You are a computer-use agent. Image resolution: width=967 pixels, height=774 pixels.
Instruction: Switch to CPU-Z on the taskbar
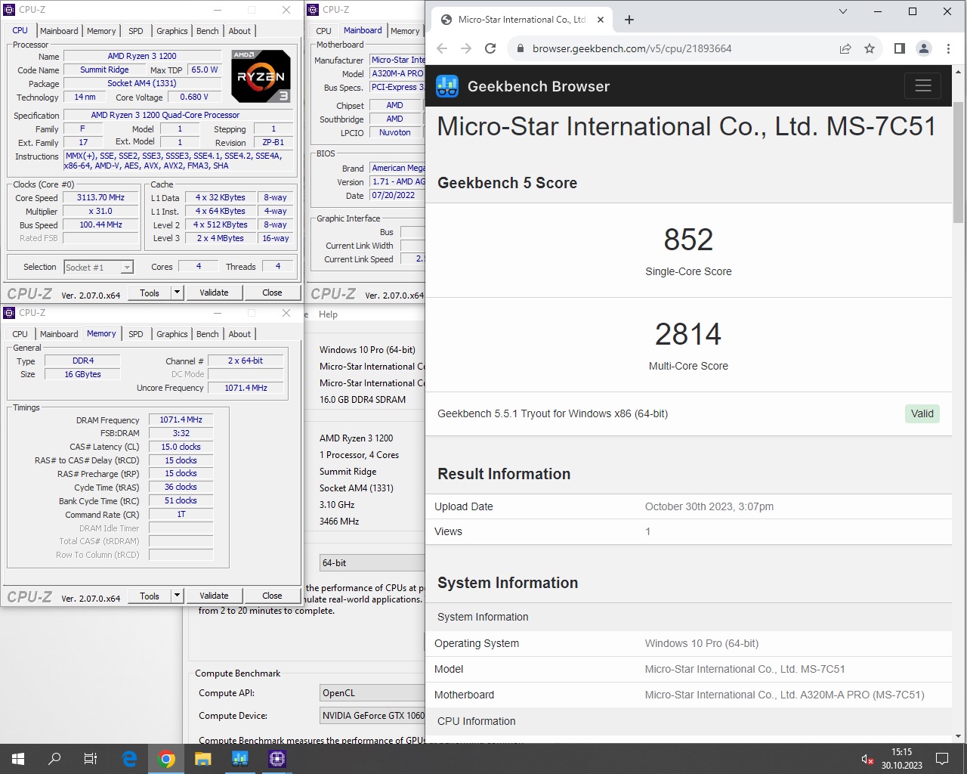coord(277,759)
